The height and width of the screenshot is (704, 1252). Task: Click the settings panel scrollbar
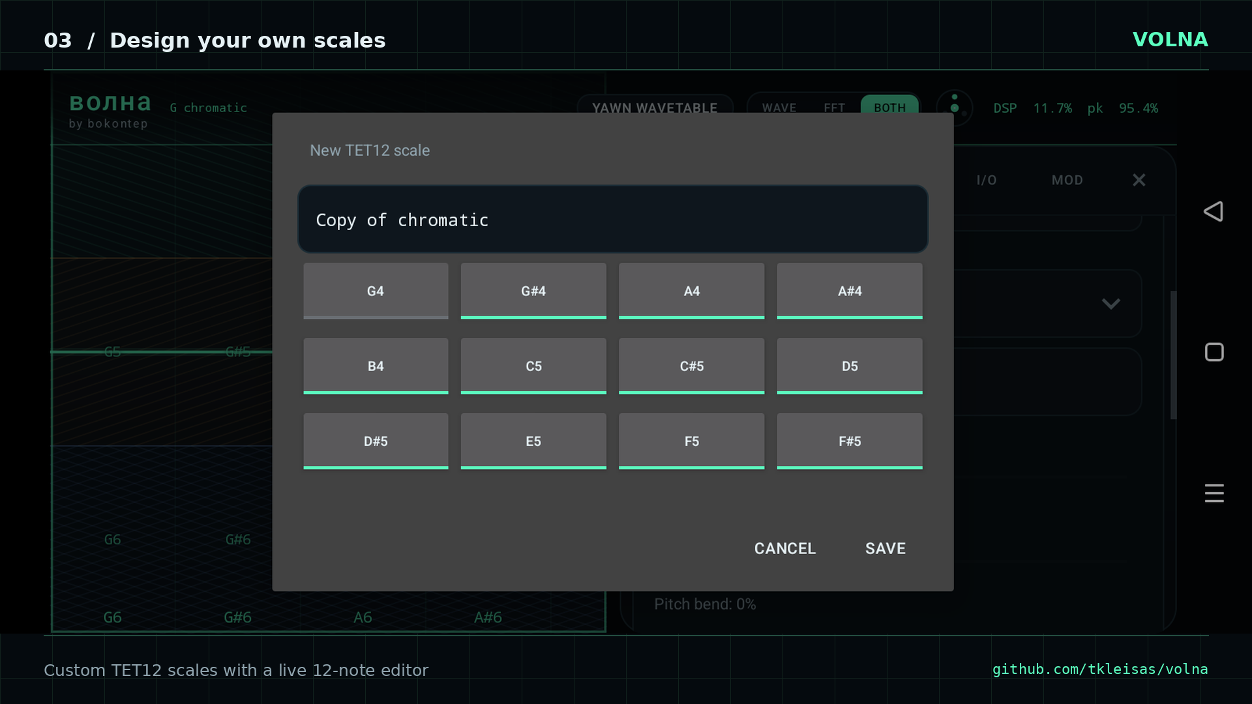[x=1173, y=355]
